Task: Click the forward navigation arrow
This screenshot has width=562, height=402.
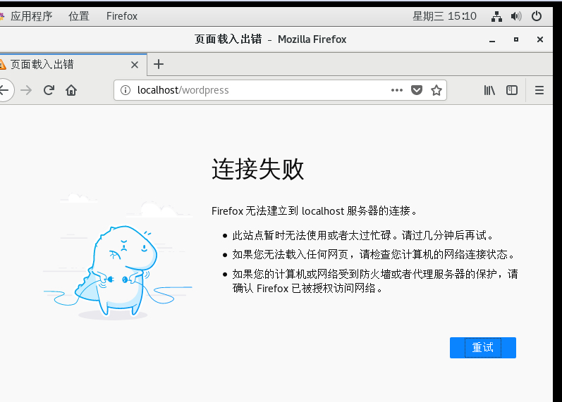Action: tap(26, 90)
